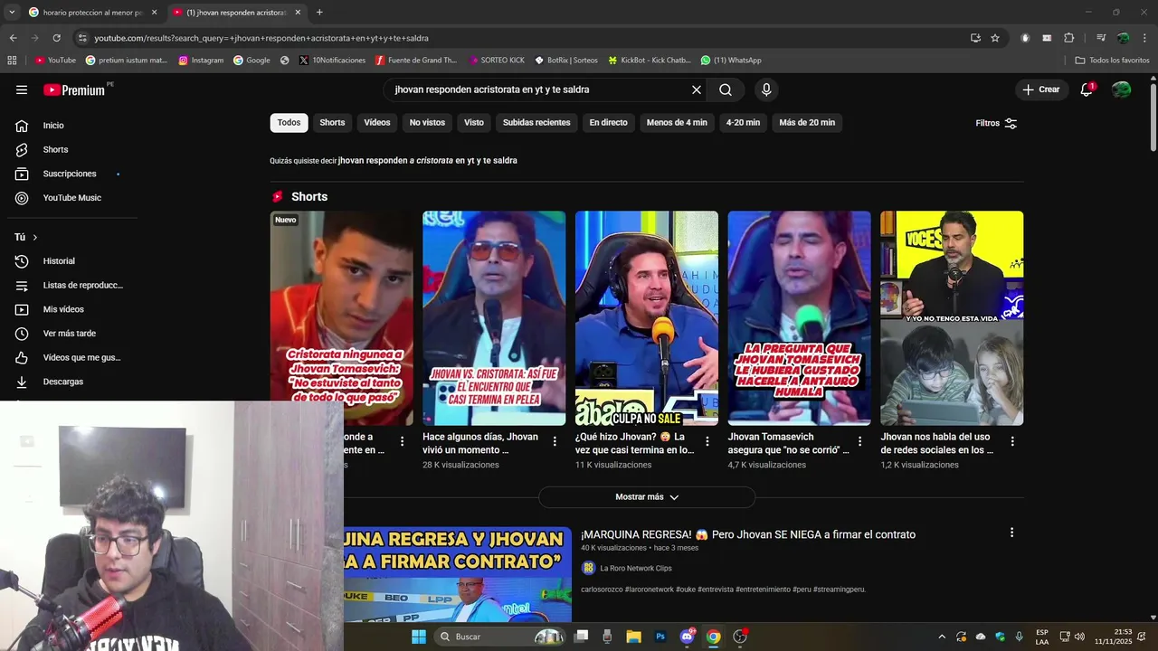Open options for 'Jhovan nos habla del uso' short

pos(1012,441)
